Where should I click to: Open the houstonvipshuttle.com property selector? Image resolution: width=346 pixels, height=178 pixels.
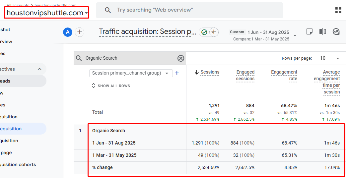(46, 13)
